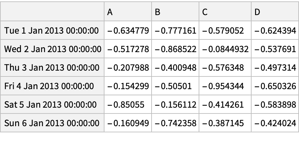Viewport: 299px width, 144px height.
Task: Select the Fri 4 Jan 2013 row header
Action: point(52,86)
